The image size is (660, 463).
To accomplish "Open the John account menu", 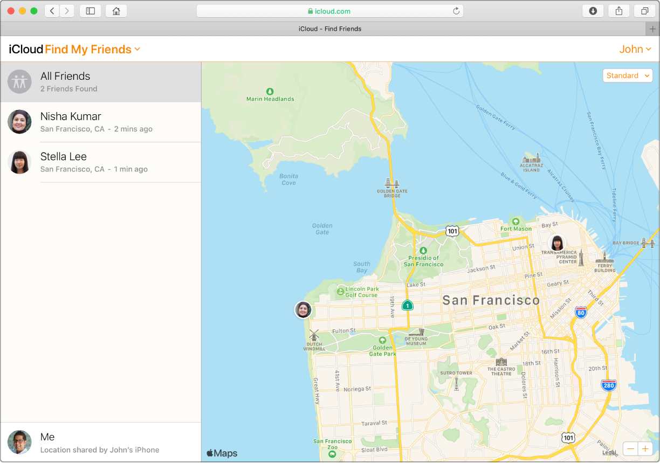I will 635,50.
